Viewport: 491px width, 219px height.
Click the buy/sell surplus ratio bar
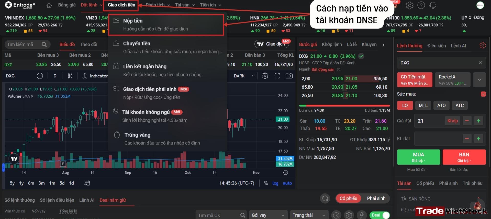pos(344,106)
